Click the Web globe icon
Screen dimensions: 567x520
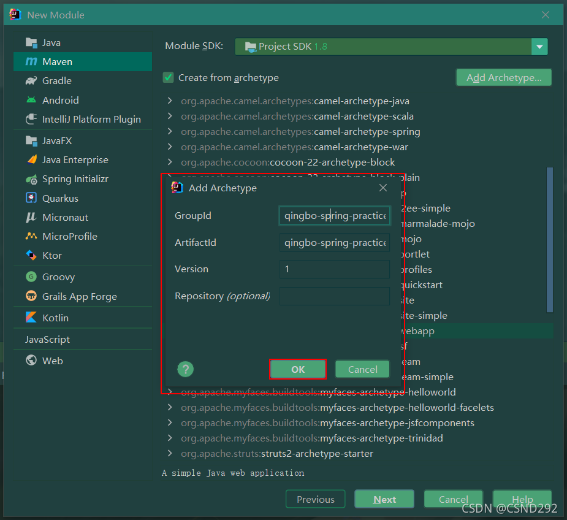31,361
